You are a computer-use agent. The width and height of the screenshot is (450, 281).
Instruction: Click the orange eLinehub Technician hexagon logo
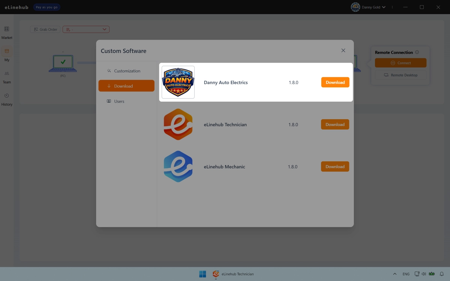[178, 124]
